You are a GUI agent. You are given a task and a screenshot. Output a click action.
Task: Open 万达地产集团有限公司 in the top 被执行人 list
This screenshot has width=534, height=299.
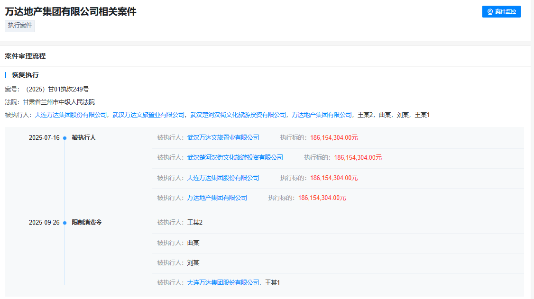click(322, 115)
